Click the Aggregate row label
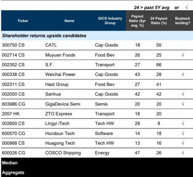The image size is (193, 177). [x=13, y=173]
